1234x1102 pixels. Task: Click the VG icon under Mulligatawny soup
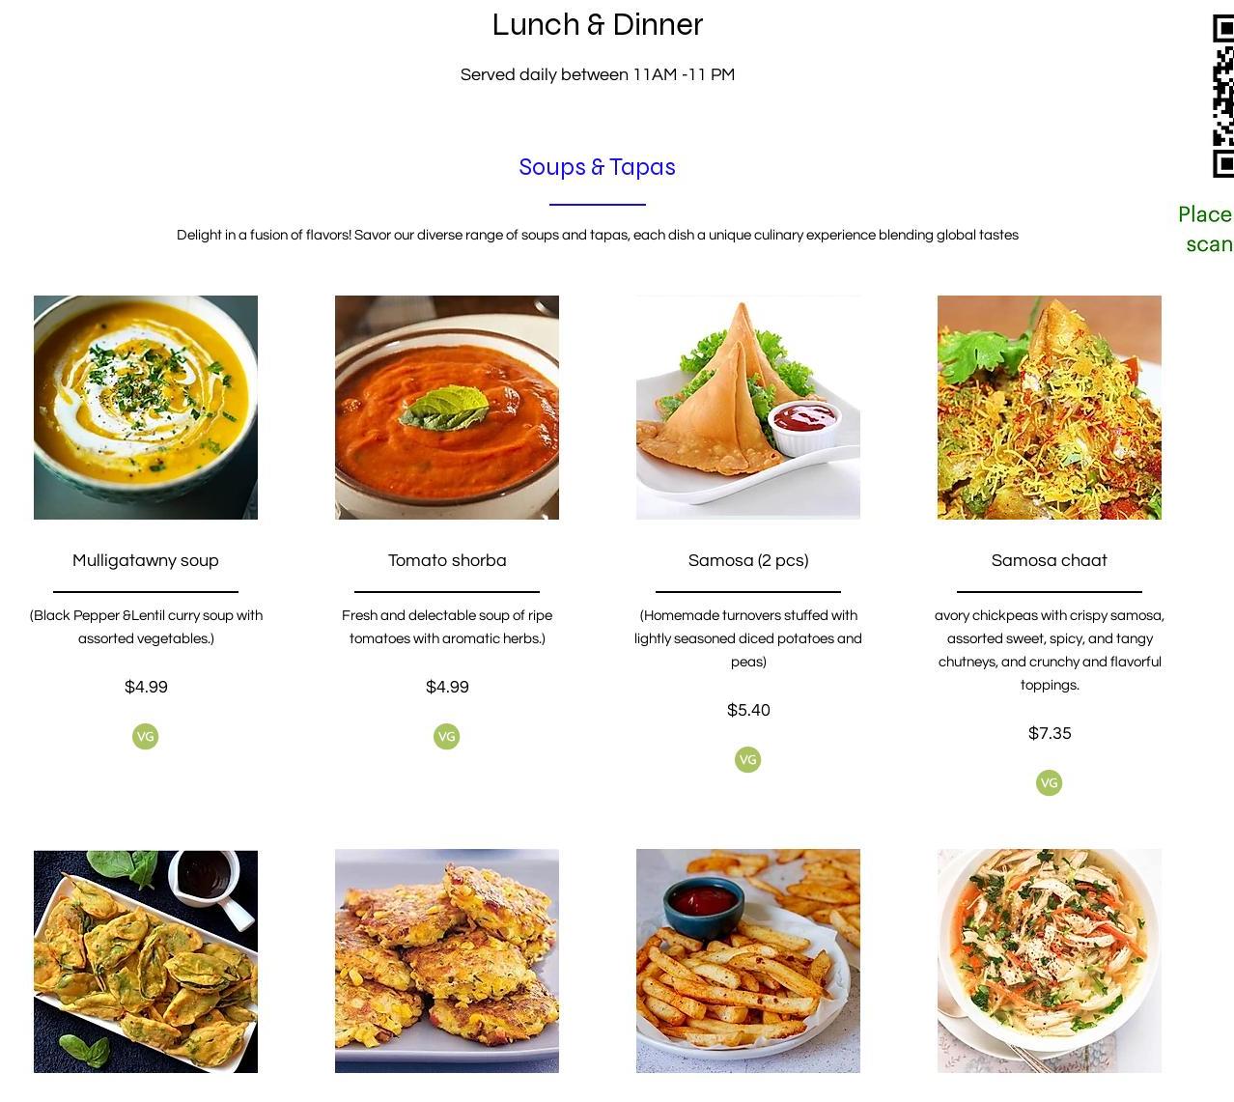[145, 737]
